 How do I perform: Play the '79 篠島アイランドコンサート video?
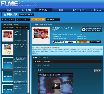(x=56, y=86)
